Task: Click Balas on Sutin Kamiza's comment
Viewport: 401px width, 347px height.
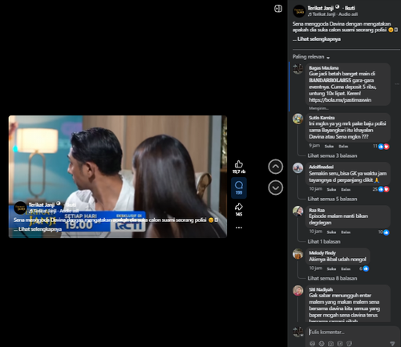Action: [x=343, y=146]
